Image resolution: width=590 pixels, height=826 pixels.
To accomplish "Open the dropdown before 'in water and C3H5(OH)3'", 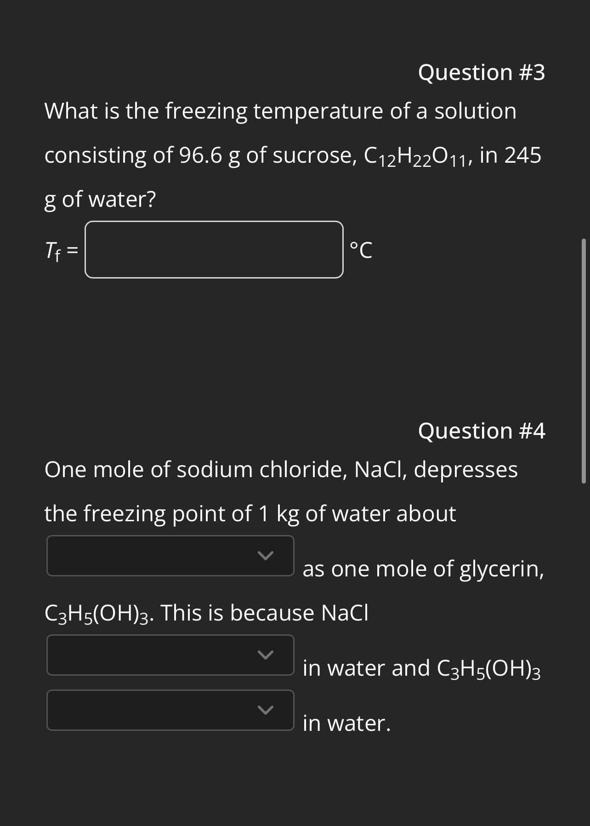I will coord(170,655).
